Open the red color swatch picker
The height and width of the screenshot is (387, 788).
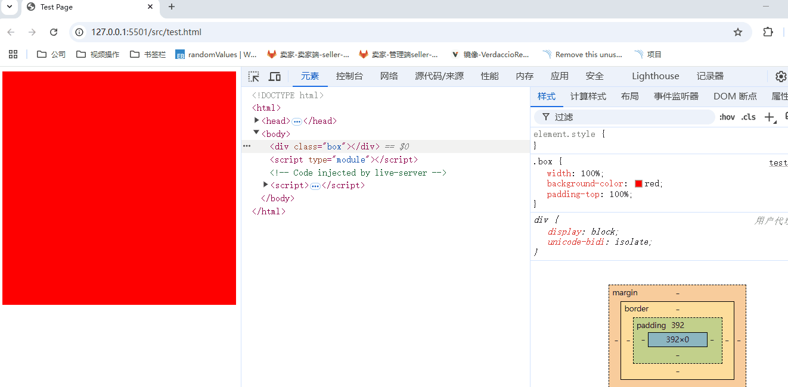tap(638, 184)
